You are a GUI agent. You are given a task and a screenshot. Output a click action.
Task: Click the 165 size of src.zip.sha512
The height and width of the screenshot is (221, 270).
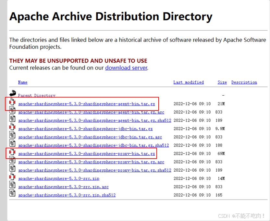(x=219, y=195)
